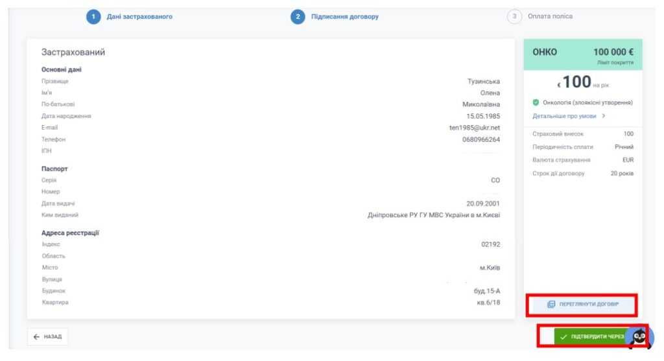Go back using the Назад button

pos(47,337)
